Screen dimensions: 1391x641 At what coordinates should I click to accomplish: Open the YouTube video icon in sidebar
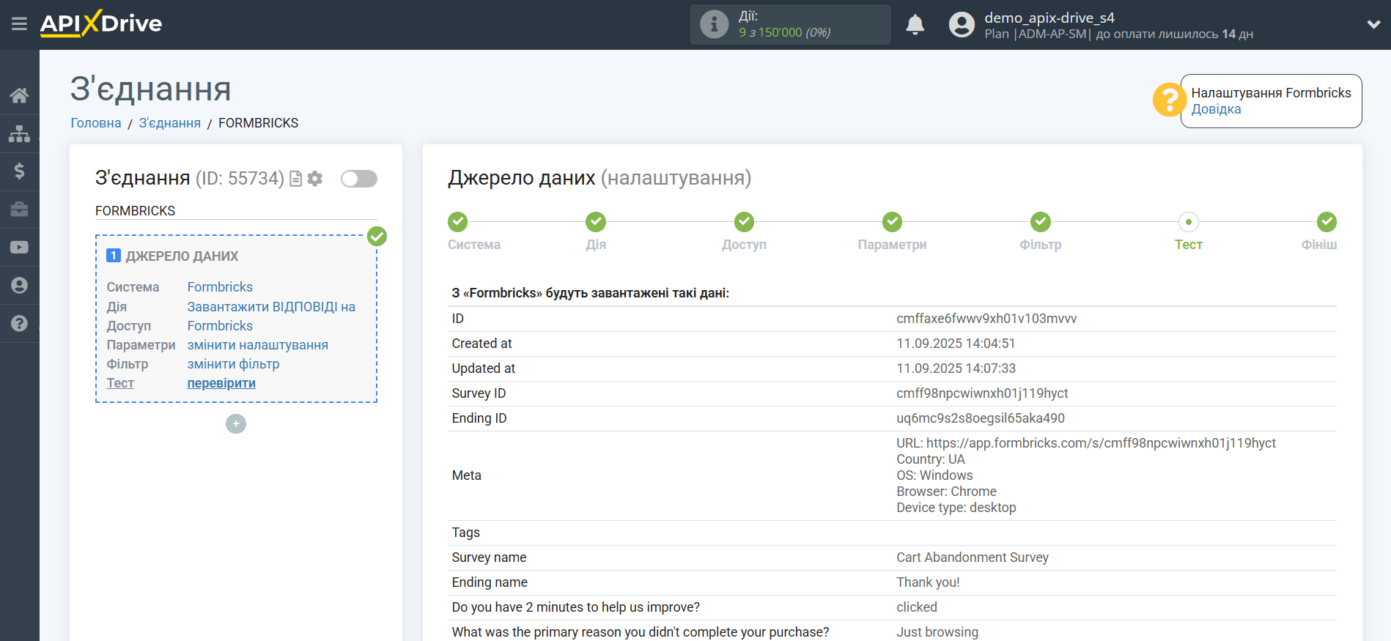pos(20,248)
